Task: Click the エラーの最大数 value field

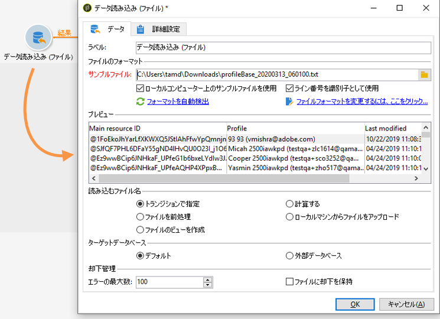Action: [170, 282]
